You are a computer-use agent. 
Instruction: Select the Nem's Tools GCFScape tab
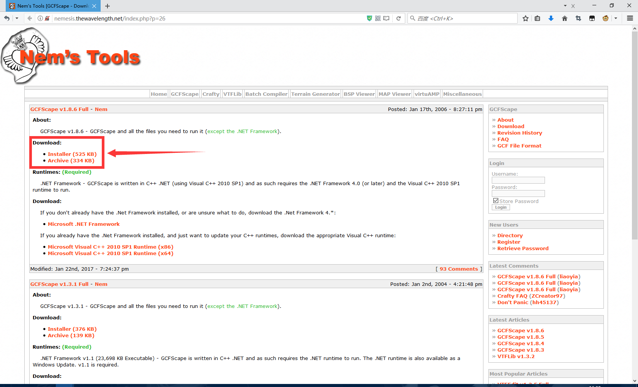tap(53, 6)
